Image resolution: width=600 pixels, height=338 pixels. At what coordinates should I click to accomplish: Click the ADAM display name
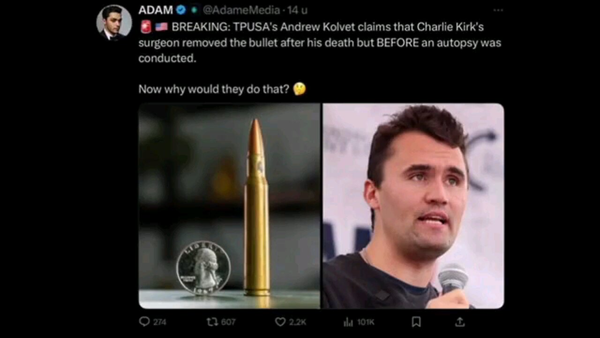pos(156,10)
